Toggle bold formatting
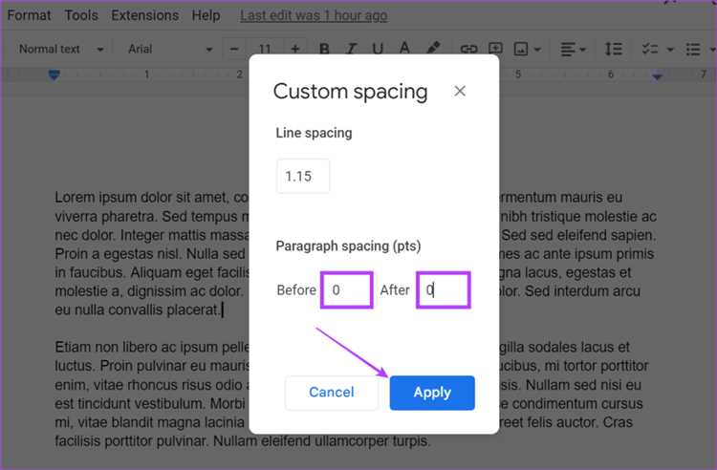The height and width of the screenshot is (470, 717). [324, 49]
